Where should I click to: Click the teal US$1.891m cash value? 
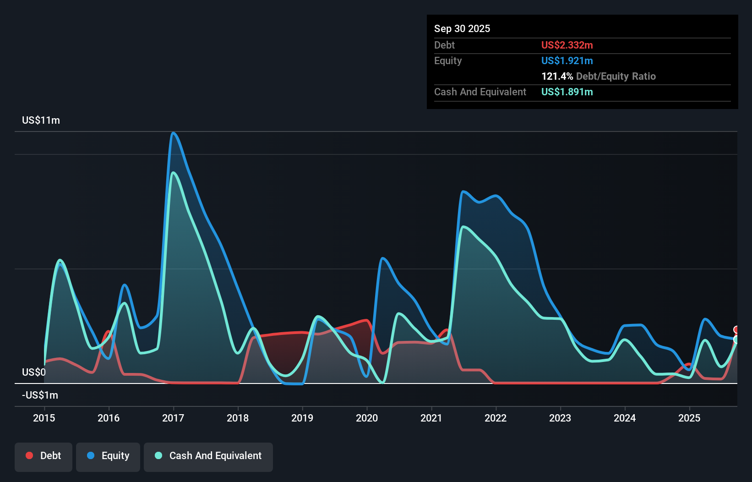pos(567,92)
